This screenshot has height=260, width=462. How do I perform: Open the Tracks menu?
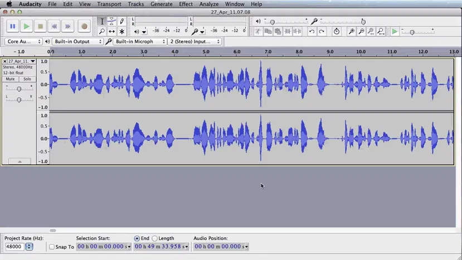click(136, 4)
